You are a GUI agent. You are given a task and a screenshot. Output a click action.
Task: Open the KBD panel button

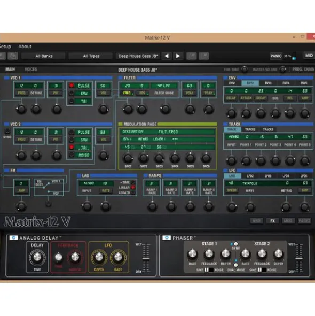pyautogui.click(x=256, y=221)
